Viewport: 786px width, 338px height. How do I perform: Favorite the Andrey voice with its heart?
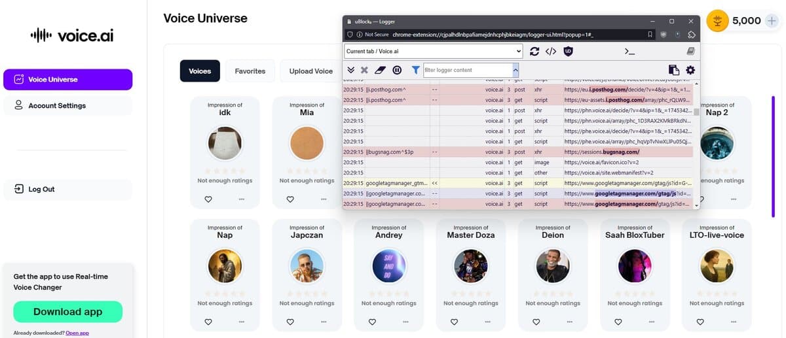tap(372, 322)
